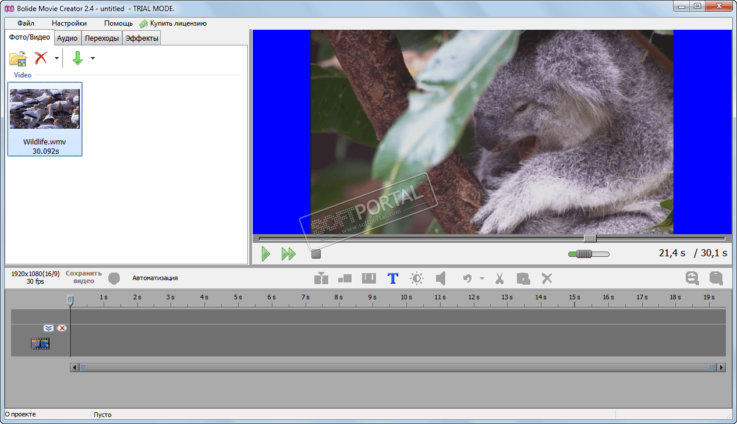Image resolution: width=737 pixels, height=424 pixels.
Task: Click the red X remove media icon
Action: tap(41, 58)
